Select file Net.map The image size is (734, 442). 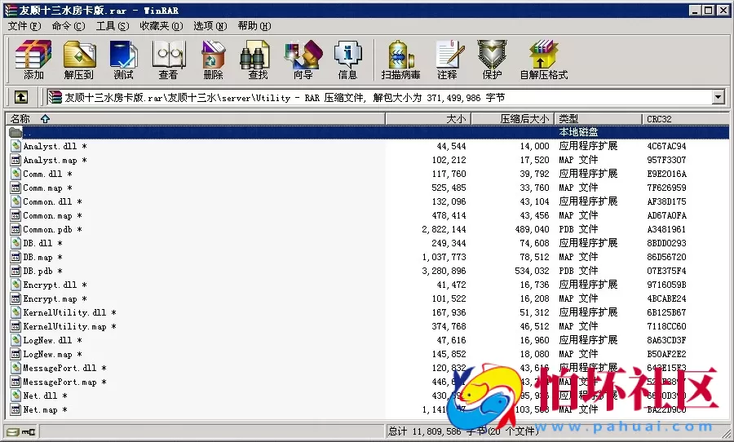point(45,409)
